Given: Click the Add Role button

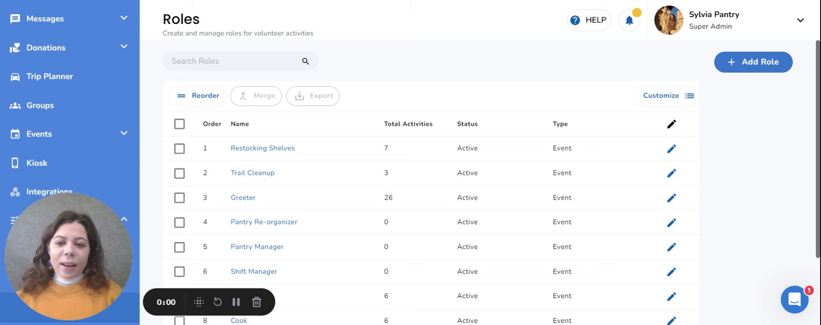Looking at the screenshot, I should tap(753, 62).
